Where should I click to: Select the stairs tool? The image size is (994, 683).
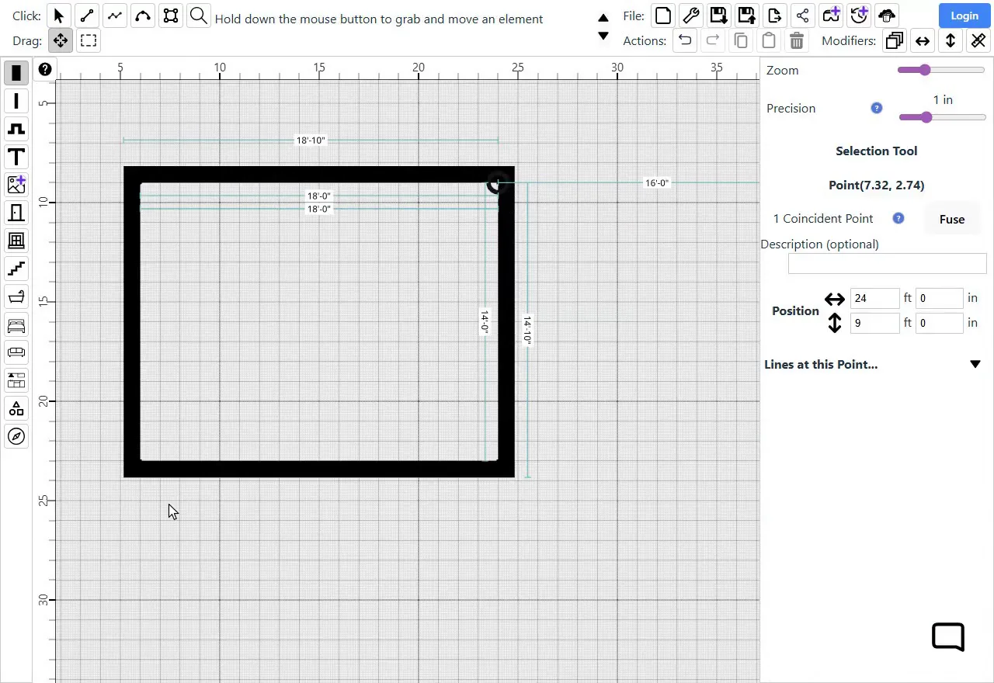coord(16,269)
